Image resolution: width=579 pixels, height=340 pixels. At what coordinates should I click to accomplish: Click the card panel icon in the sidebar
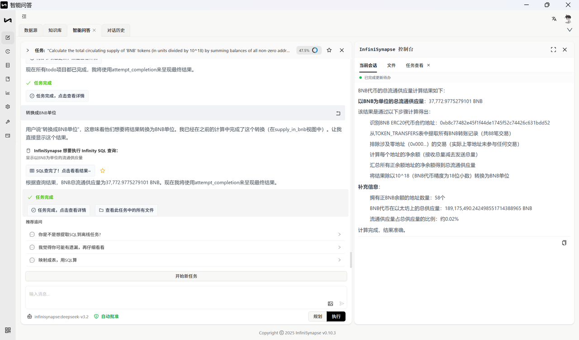pos(8,135)
